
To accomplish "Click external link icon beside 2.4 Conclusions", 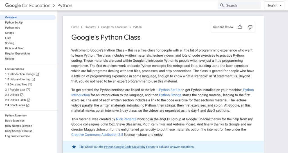I will 28,105.
